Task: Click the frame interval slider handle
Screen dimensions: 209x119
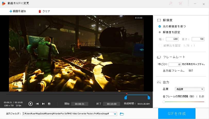Action: [164, 102]
